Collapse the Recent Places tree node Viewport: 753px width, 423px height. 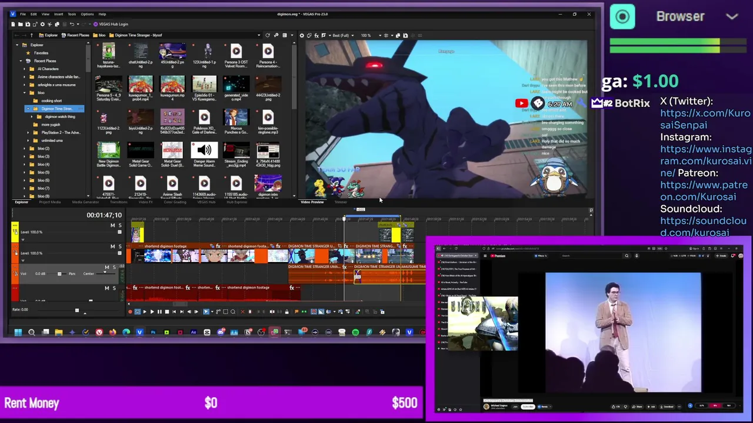pyautogui.click(x=21, y=61)
